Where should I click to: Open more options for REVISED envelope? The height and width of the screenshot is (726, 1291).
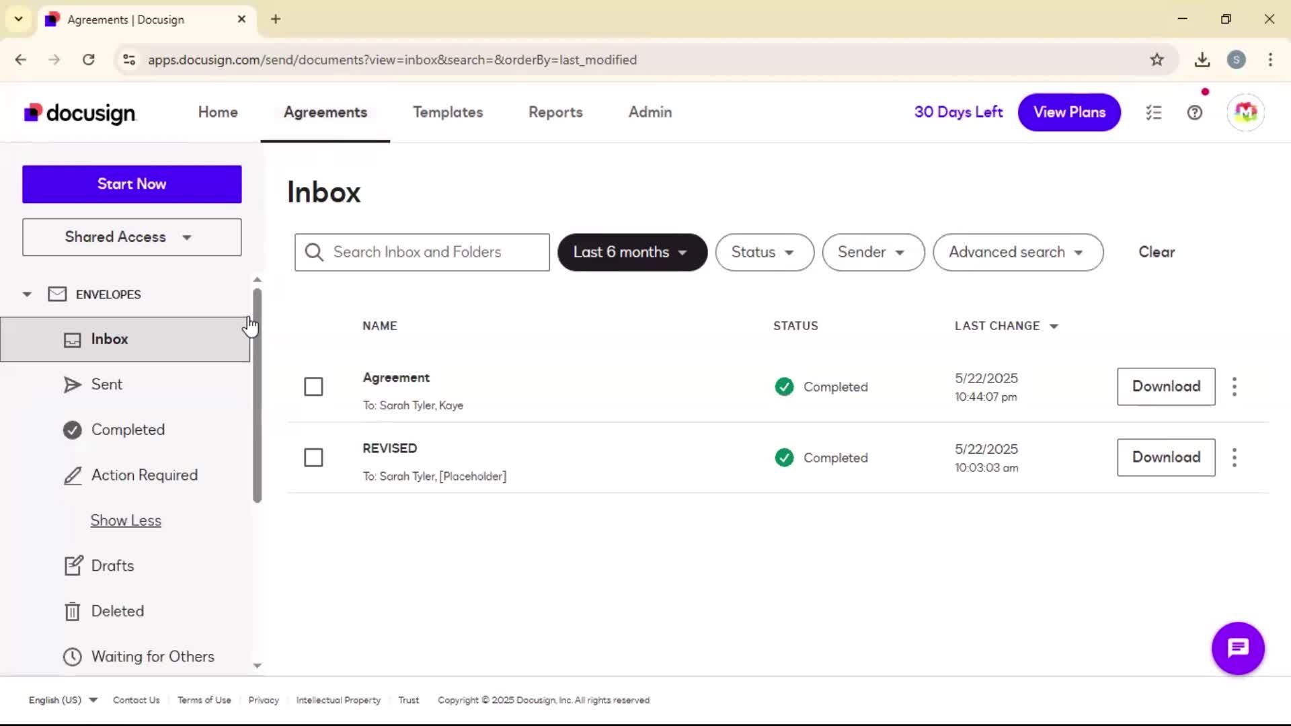tap(1234, 458)
